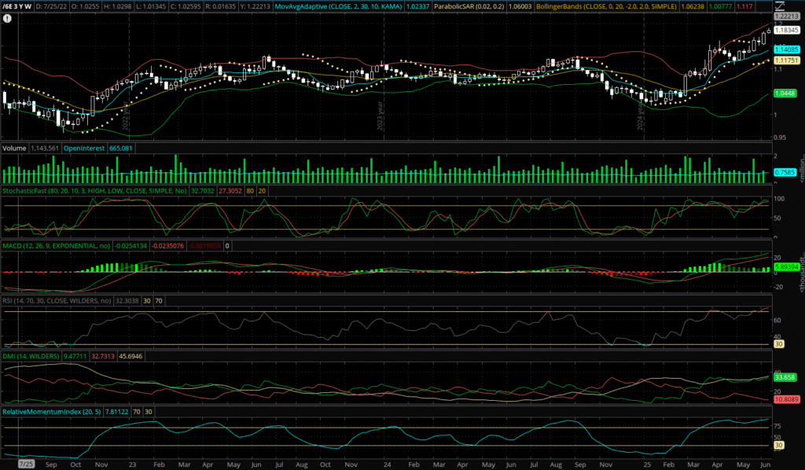Click the 24 year label on time axis
This screenshot has width=805, height=470.
coord(387,464)
